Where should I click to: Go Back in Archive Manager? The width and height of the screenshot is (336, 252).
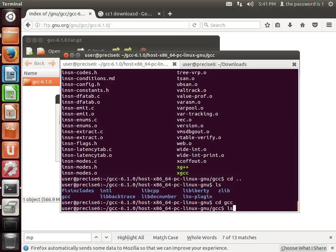click(35, 63)
